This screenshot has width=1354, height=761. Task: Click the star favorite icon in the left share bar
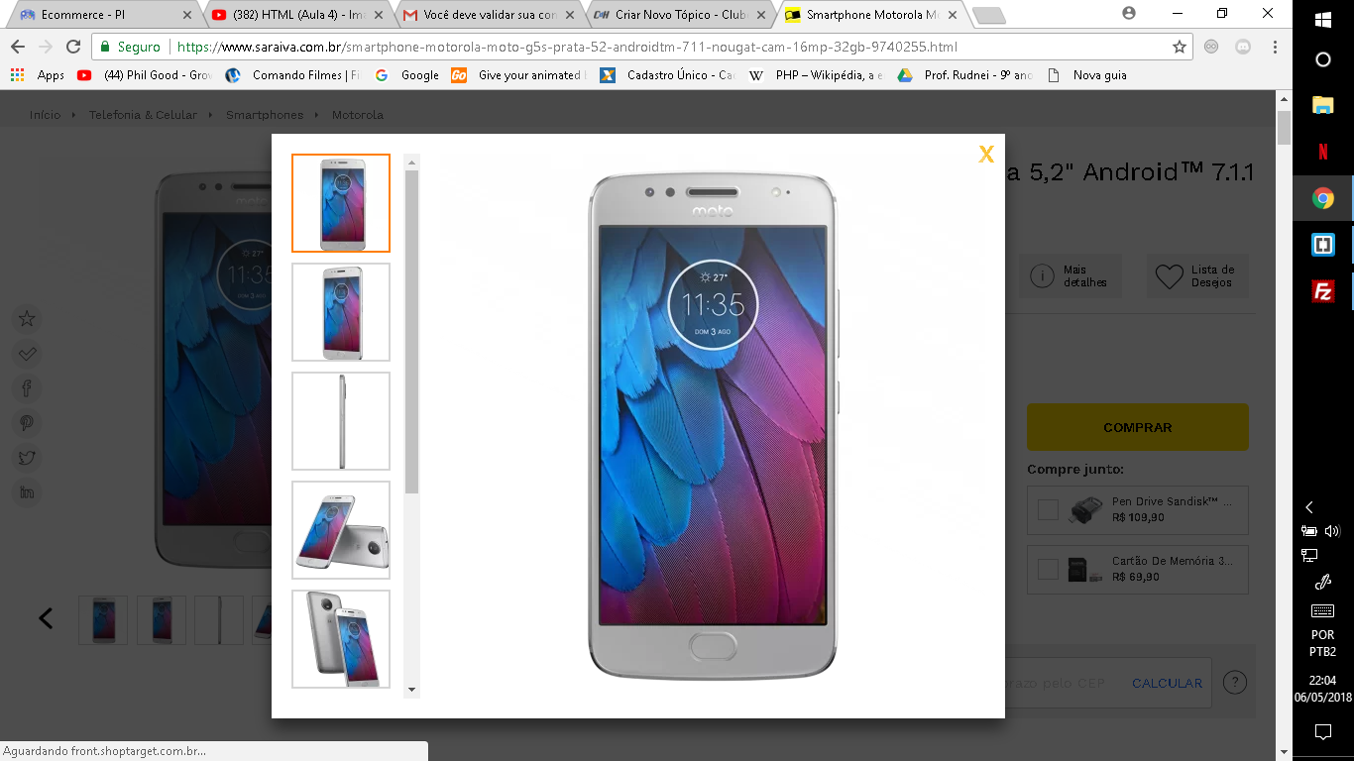point(27,319)
